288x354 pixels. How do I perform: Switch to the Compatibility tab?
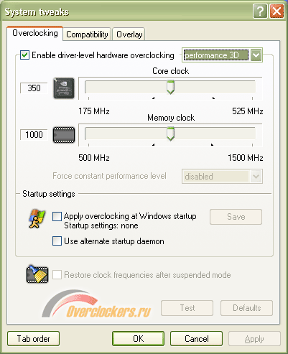click(87, 34)
